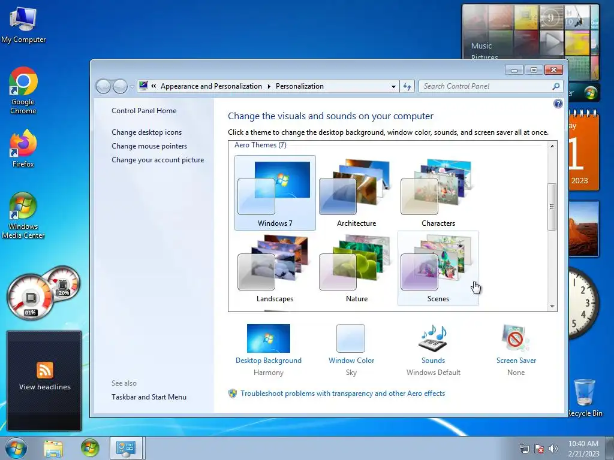Open Windows Media Center desktop shortcut
Viewport: 614px width, 460px height.
23,215
